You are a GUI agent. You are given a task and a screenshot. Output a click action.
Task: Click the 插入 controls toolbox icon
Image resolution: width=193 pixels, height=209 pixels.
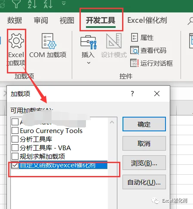[89, 42]
